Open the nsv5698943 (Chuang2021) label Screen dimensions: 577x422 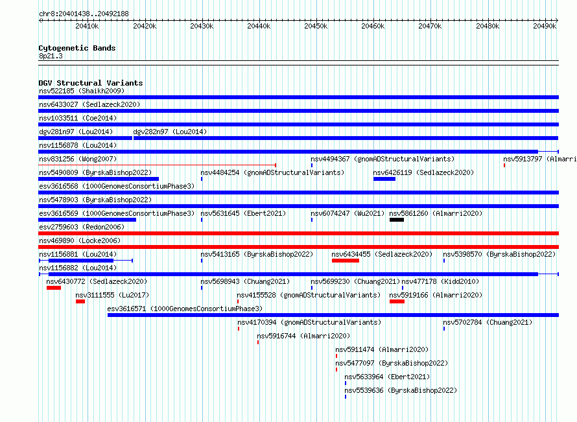coord(245,281)
